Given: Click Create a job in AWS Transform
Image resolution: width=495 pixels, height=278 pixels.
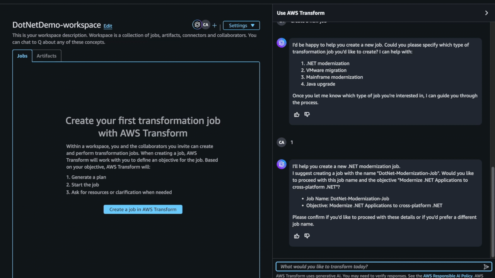Looking at the screenshot, I should click(x=143, y=209).
